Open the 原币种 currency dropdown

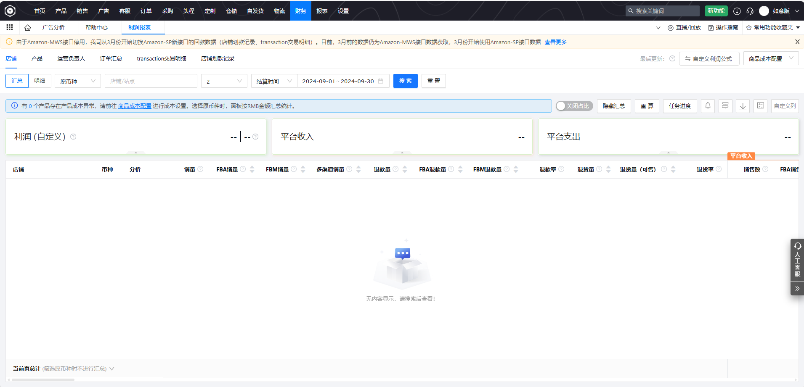[78, 81]
